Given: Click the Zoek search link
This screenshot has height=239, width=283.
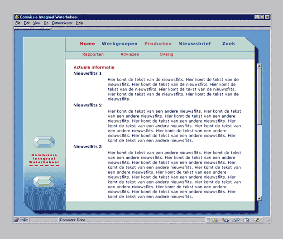Looking at the screenshot, I should tap(229, 44).
